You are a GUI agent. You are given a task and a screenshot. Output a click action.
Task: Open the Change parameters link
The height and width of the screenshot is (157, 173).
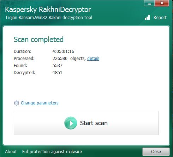[40, 103]
